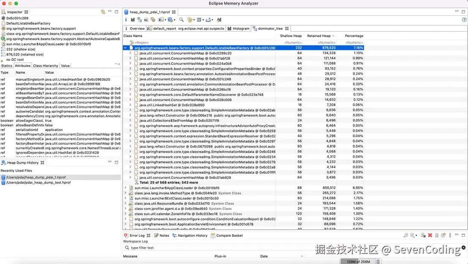
Task: Click red X delete log icon
Action: coord(430,235)
